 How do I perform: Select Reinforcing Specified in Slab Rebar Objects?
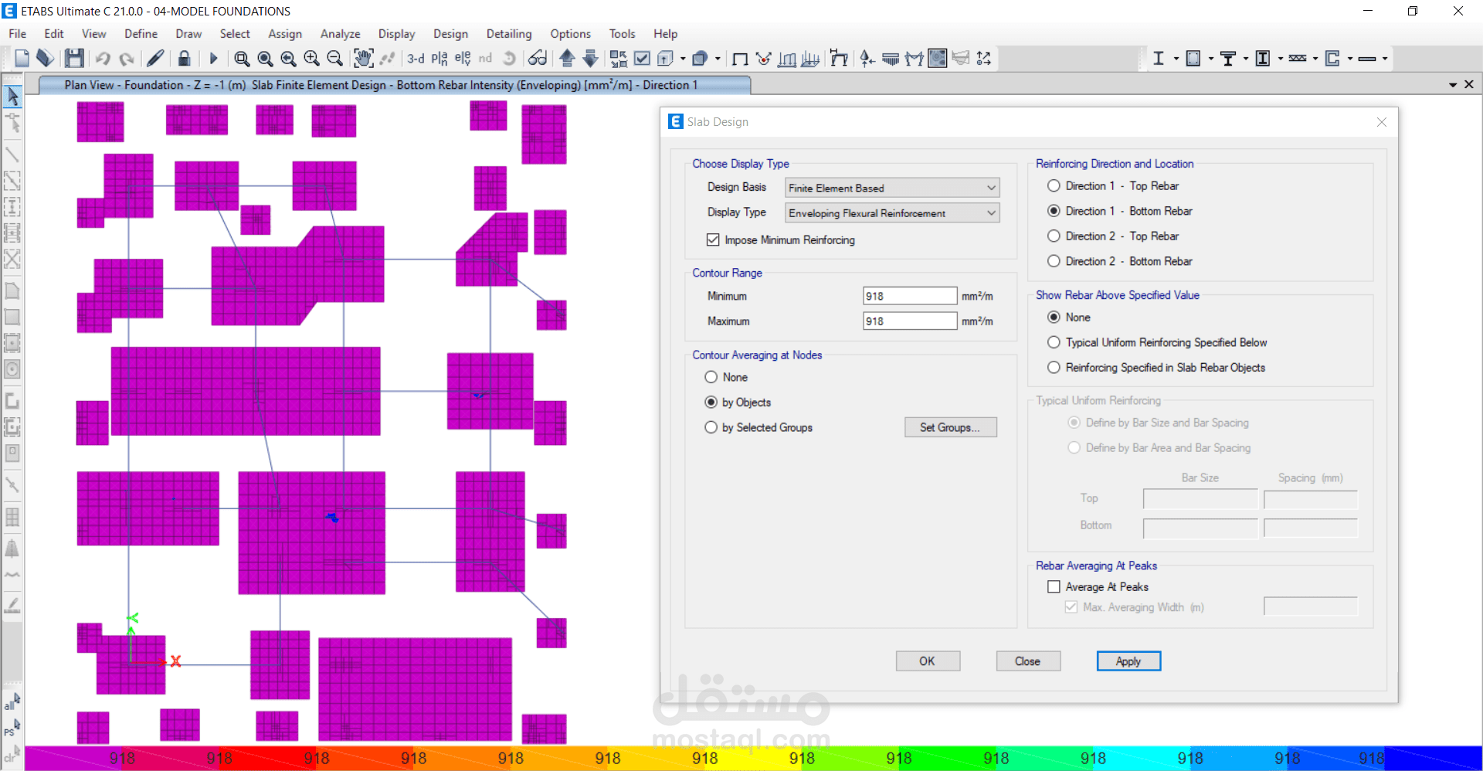(x=1156, y=368)
